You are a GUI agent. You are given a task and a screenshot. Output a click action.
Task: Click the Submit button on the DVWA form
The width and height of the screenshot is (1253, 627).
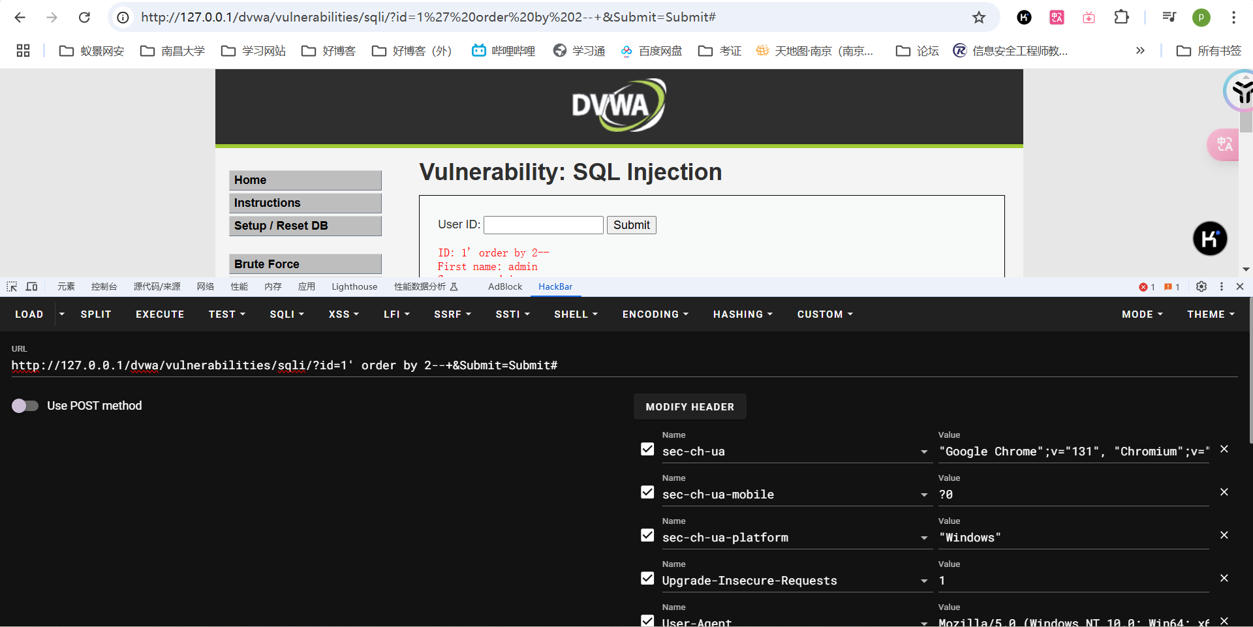632,225
